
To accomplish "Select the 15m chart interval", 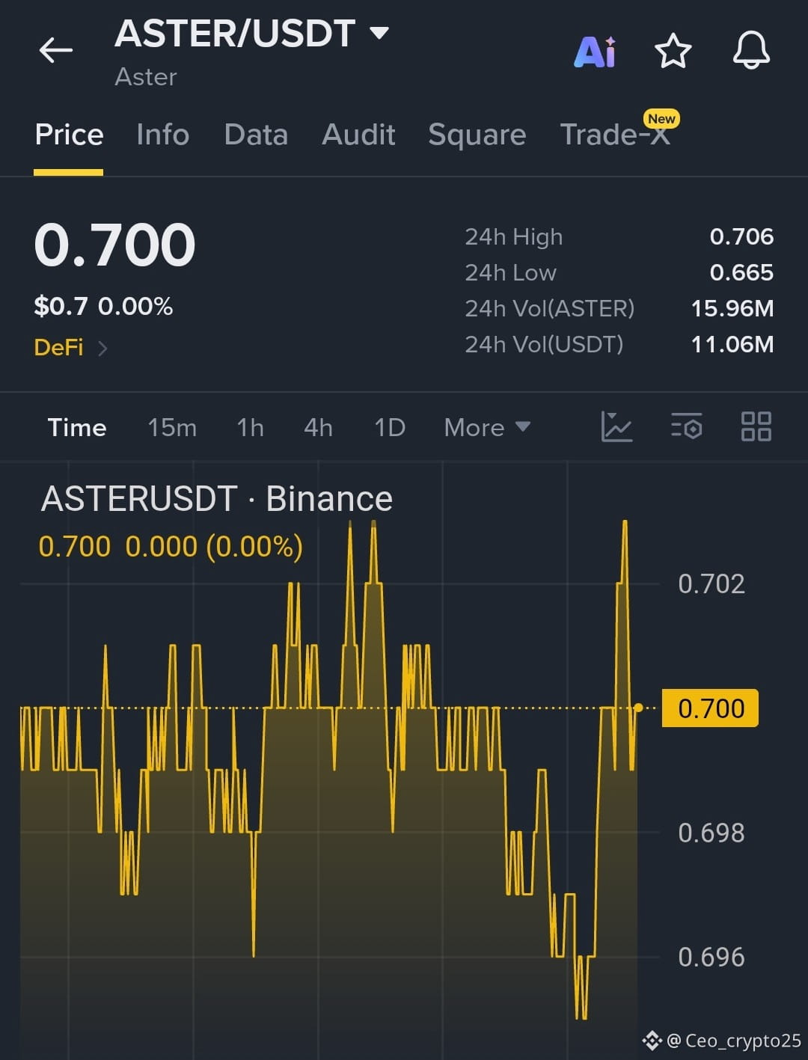I will [x=172, y=427].
